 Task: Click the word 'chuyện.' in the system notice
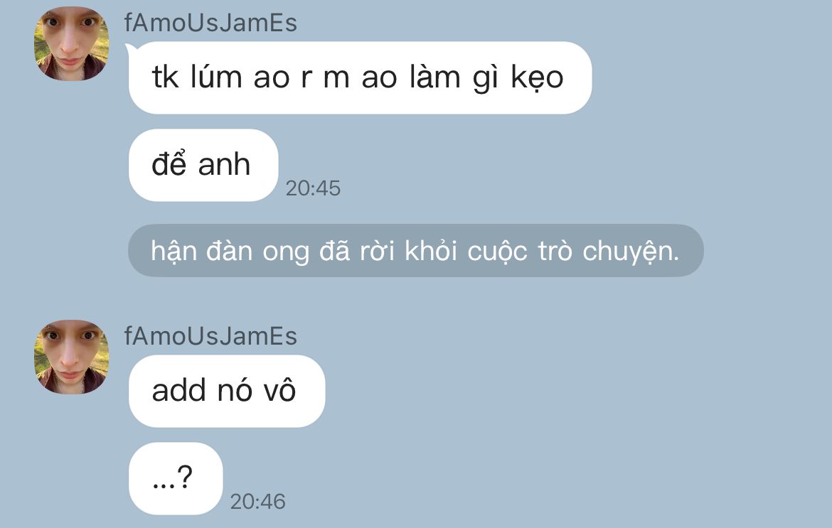tap(631, 251)
